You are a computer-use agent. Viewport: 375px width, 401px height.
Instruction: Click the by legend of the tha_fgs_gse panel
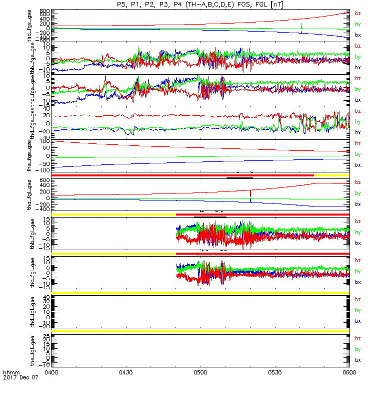[x=358, y=24]
